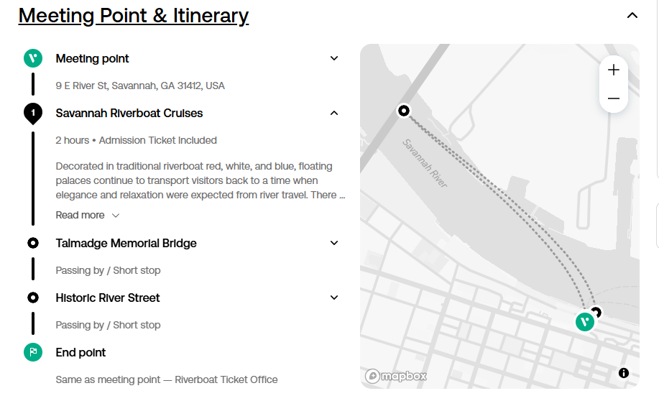Click the Mapbox logo
Viewport: 659px width, 396px height.
(x=395, y=376)
